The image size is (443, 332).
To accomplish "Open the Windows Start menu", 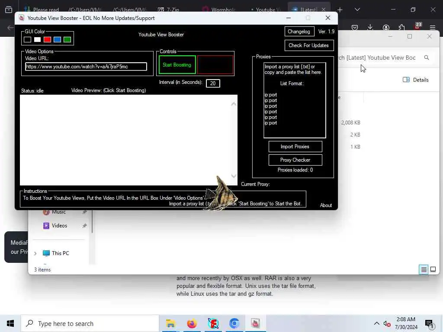I will 10,323.
